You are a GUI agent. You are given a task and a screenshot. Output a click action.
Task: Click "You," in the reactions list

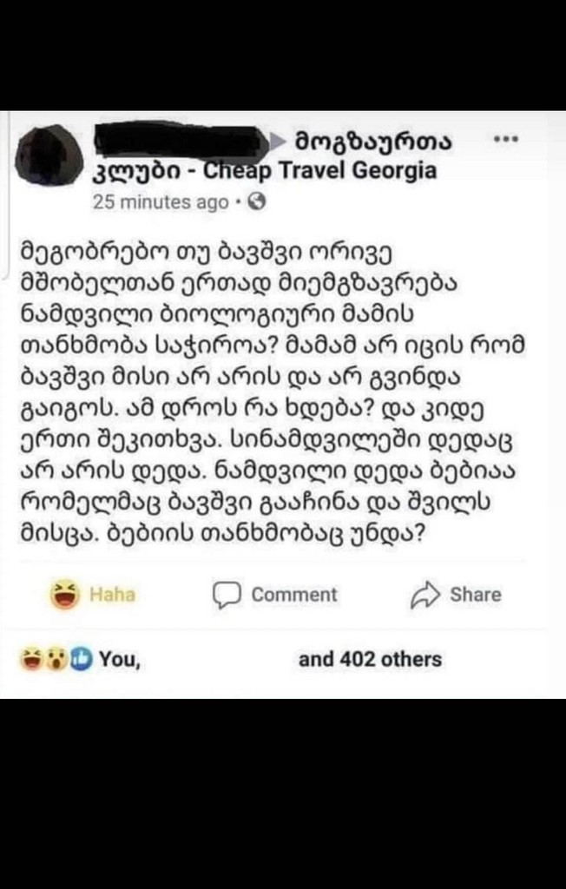[x=120, y=660]
